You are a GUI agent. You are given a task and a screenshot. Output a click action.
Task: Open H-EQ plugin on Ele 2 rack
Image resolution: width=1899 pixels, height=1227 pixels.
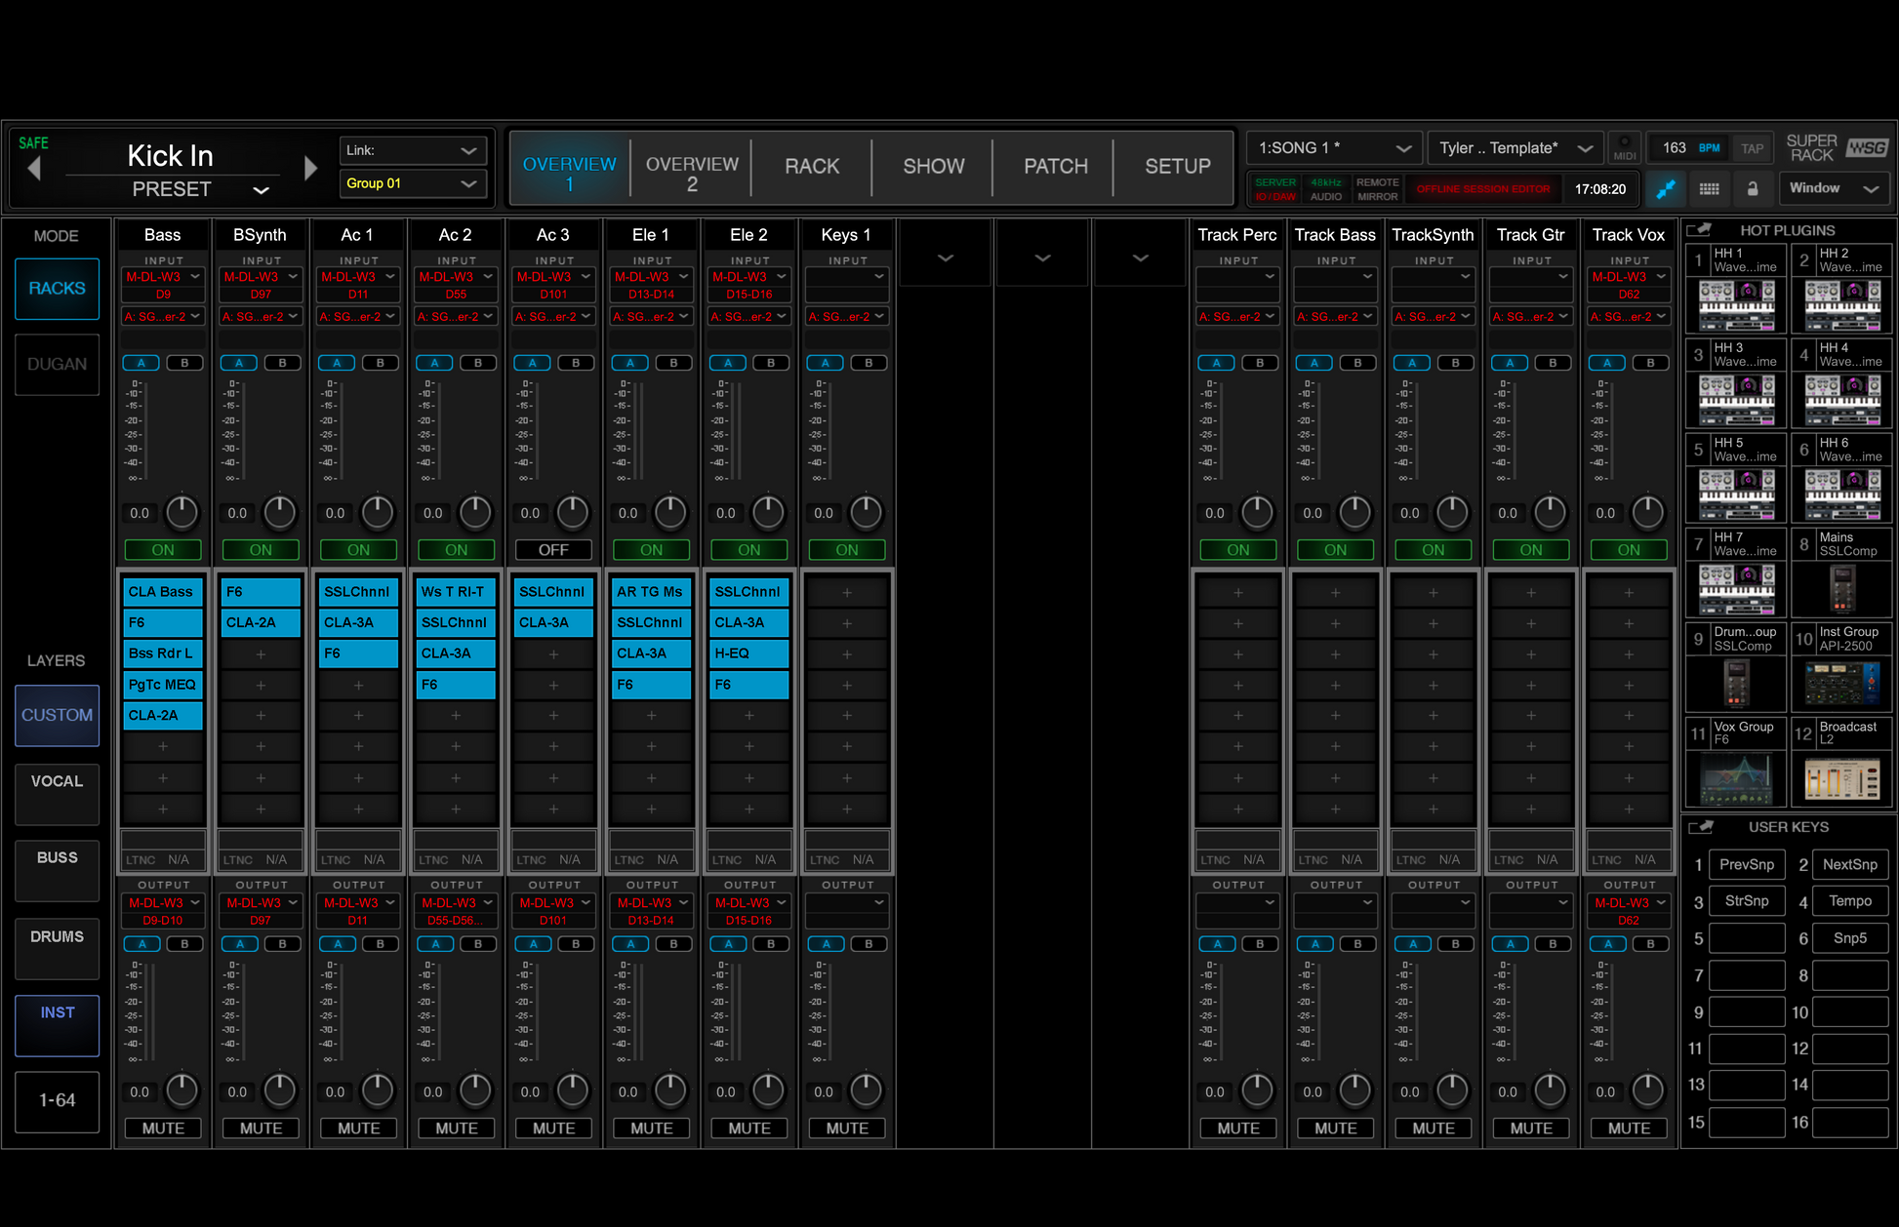(748, 653)
